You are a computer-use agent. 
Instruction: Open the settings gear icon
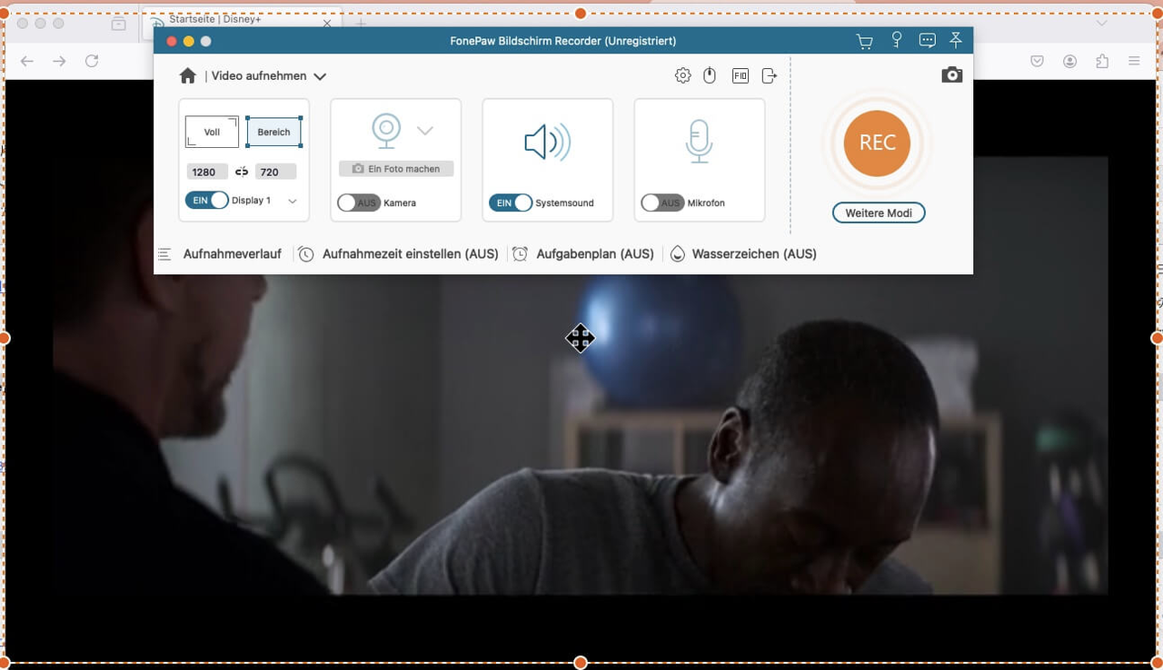pos(682,76)
